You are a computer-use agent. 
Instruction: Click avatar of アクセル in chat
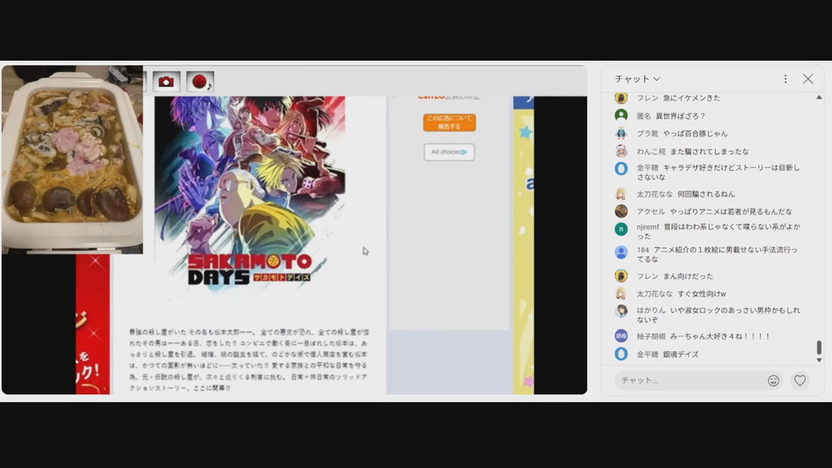(621, 211)
